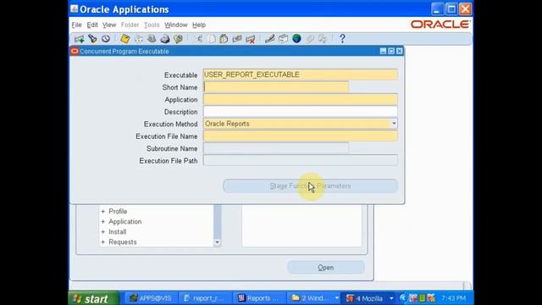Maximize the Concurrent Program Executable window
The width and height of the screenshot is (542, 305).
(x=391, y=51)
